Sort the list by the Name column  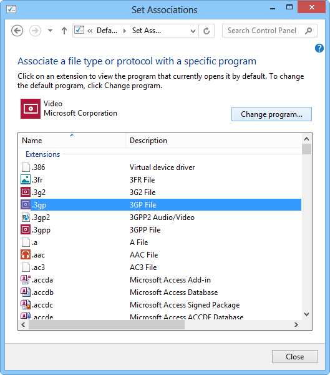72,141
